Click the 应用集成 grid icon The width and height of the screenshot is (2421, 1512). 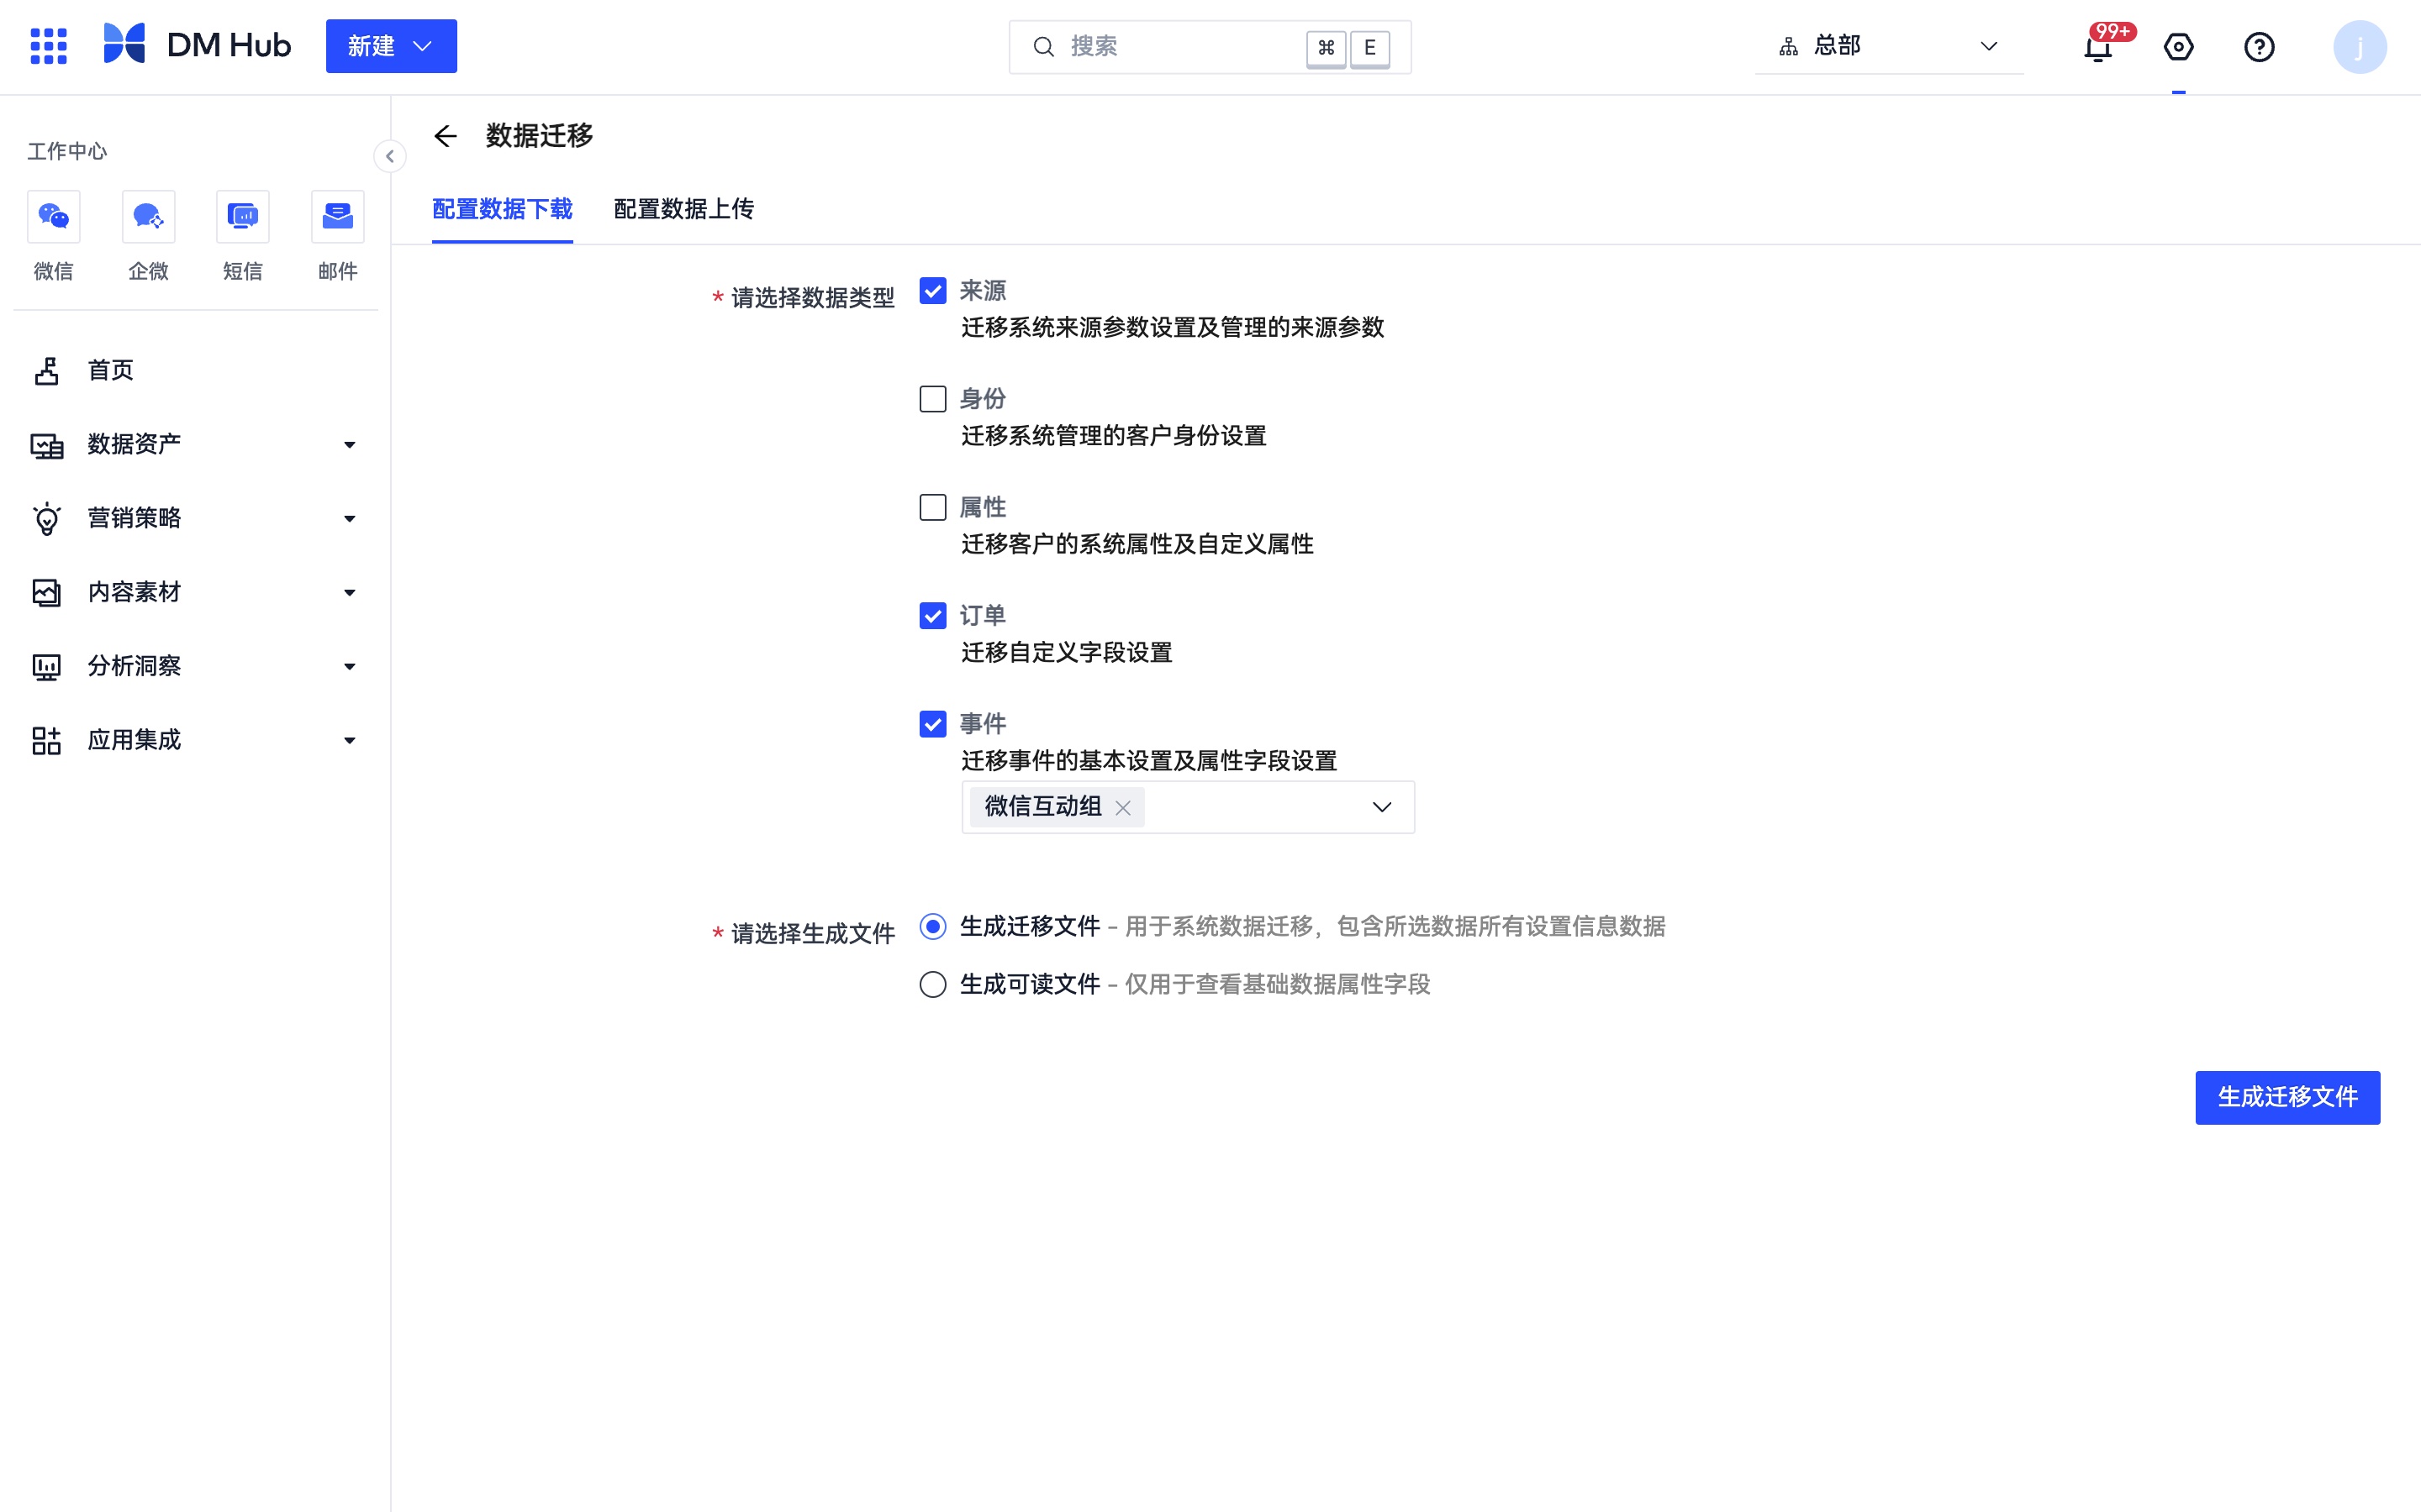(46, 741)
